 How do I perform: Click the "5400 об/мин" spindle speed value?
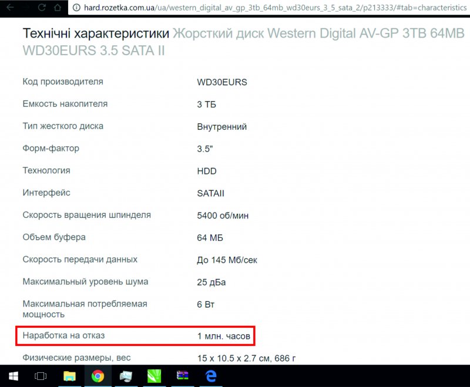(x=223, y=216)
